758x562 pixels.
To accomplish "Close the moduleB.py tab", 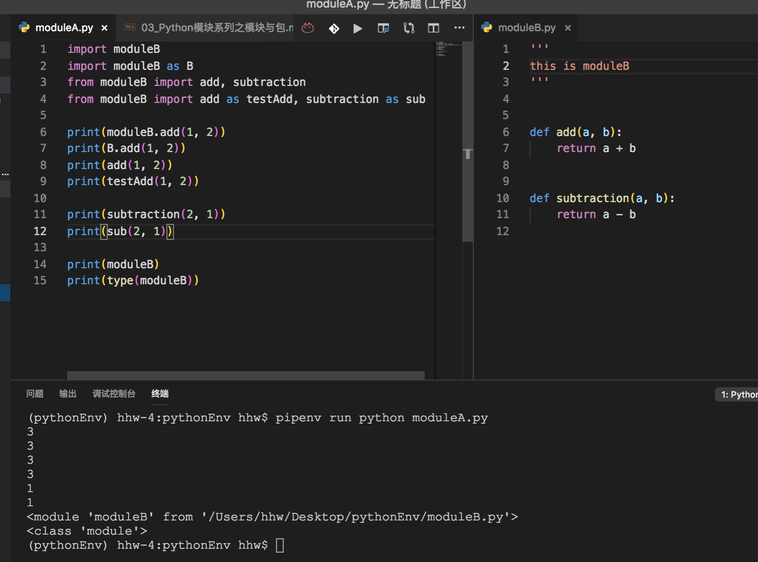I will (568, 28).
